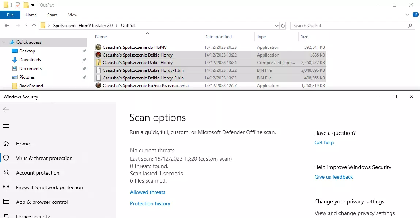Select the Account protection person icon
420x218 pixels.
[x=6, y=173]
